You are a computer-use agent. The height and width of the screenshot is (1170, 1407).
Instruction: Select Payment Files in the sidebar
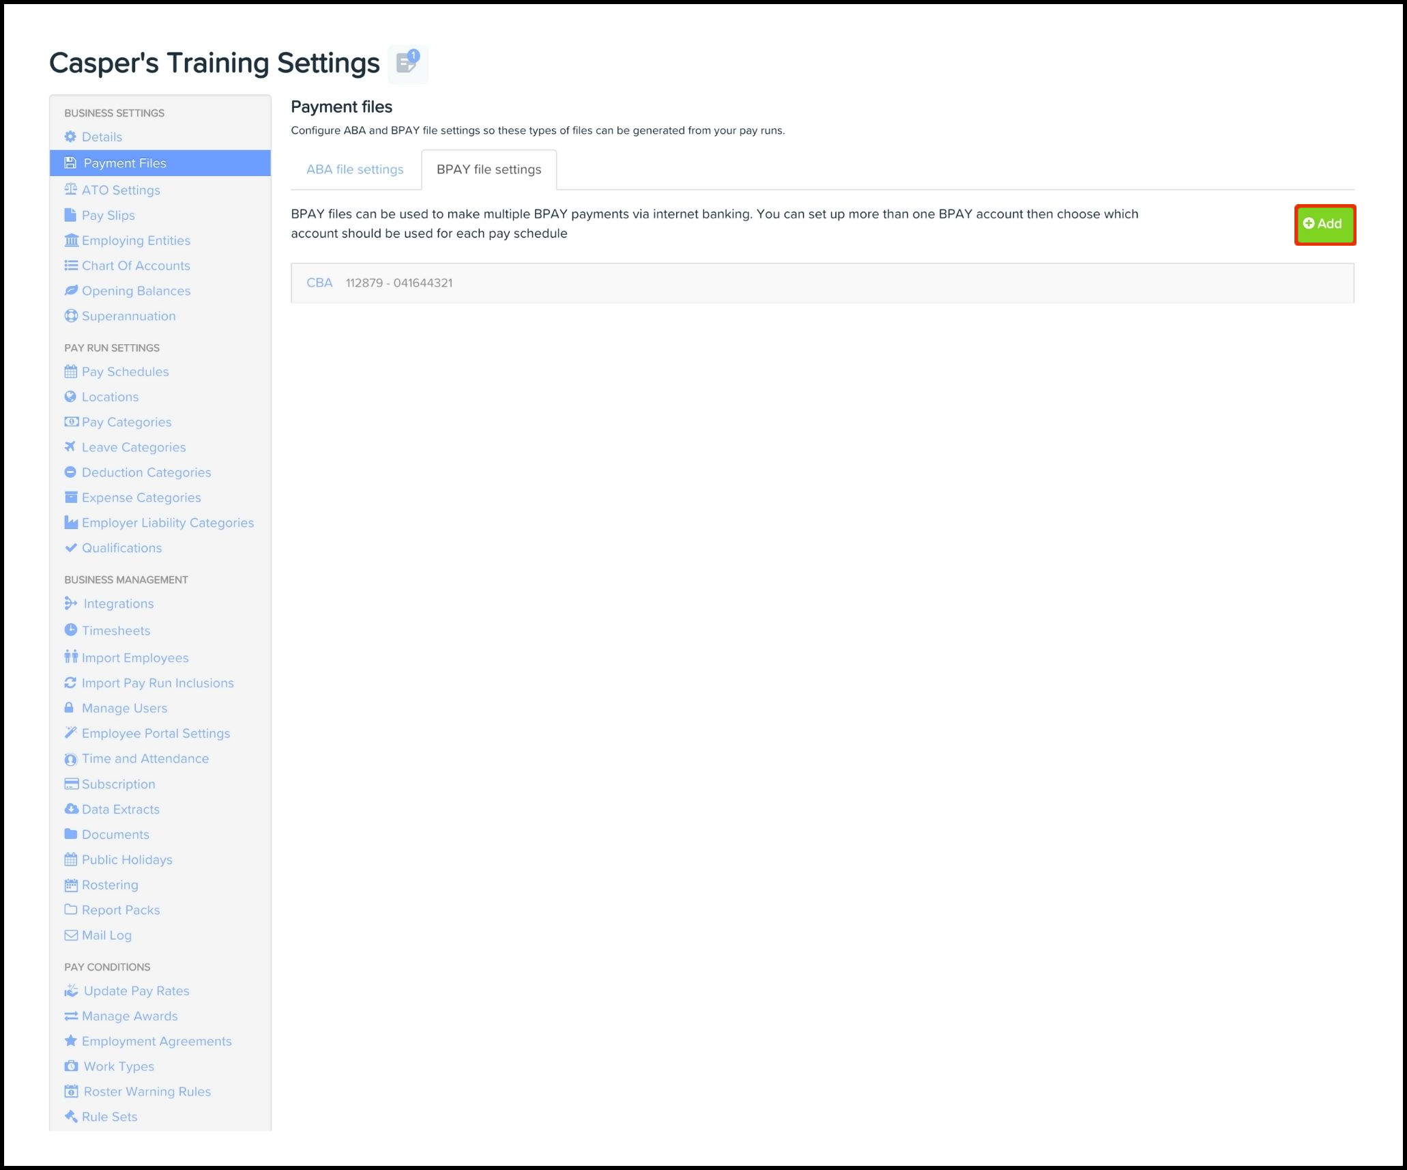coord(125,163)
